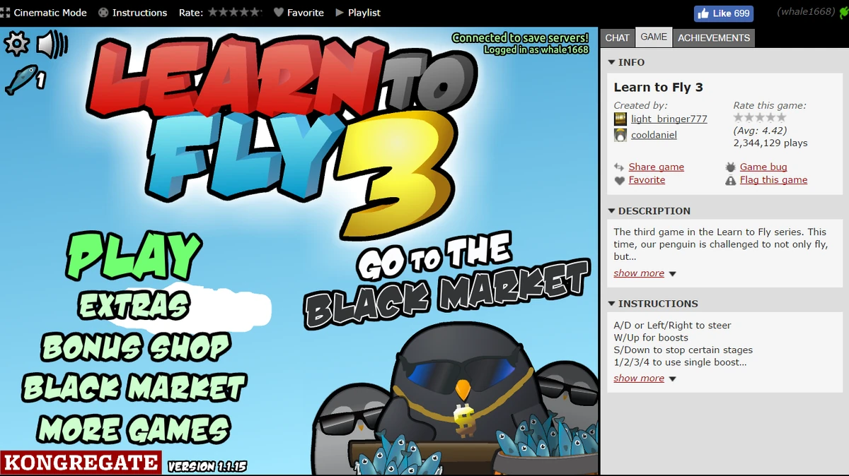Flag this game in the Info panel
The height and width of the screenshot is (476, 849).
[x=773, y=180]
